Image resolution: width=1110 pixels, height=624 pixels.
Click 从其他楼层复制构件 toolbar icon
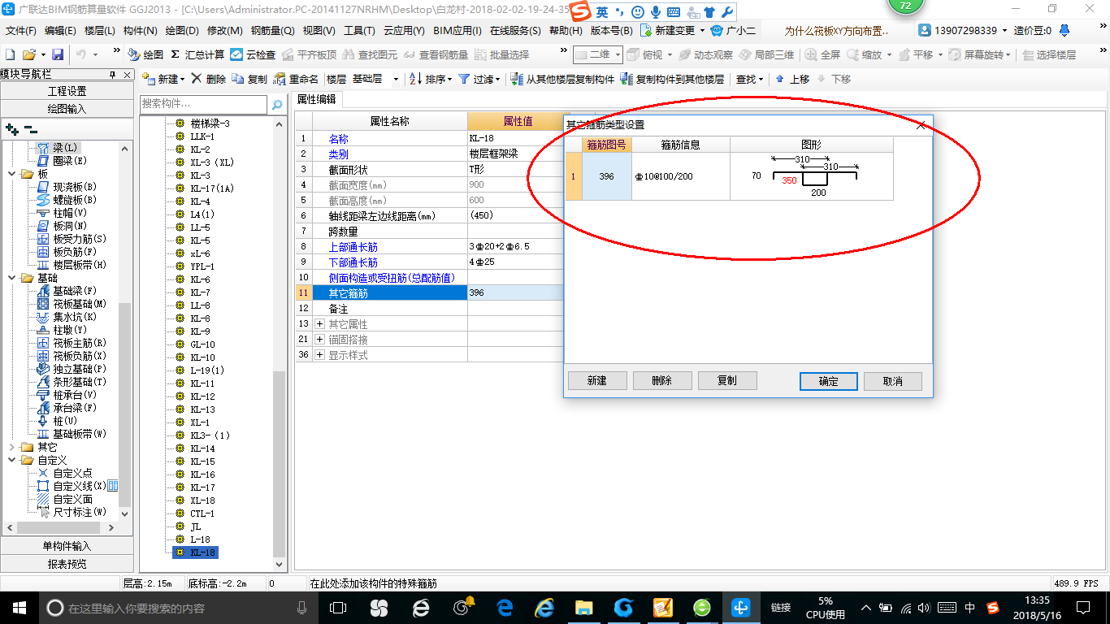coord(562,79)
